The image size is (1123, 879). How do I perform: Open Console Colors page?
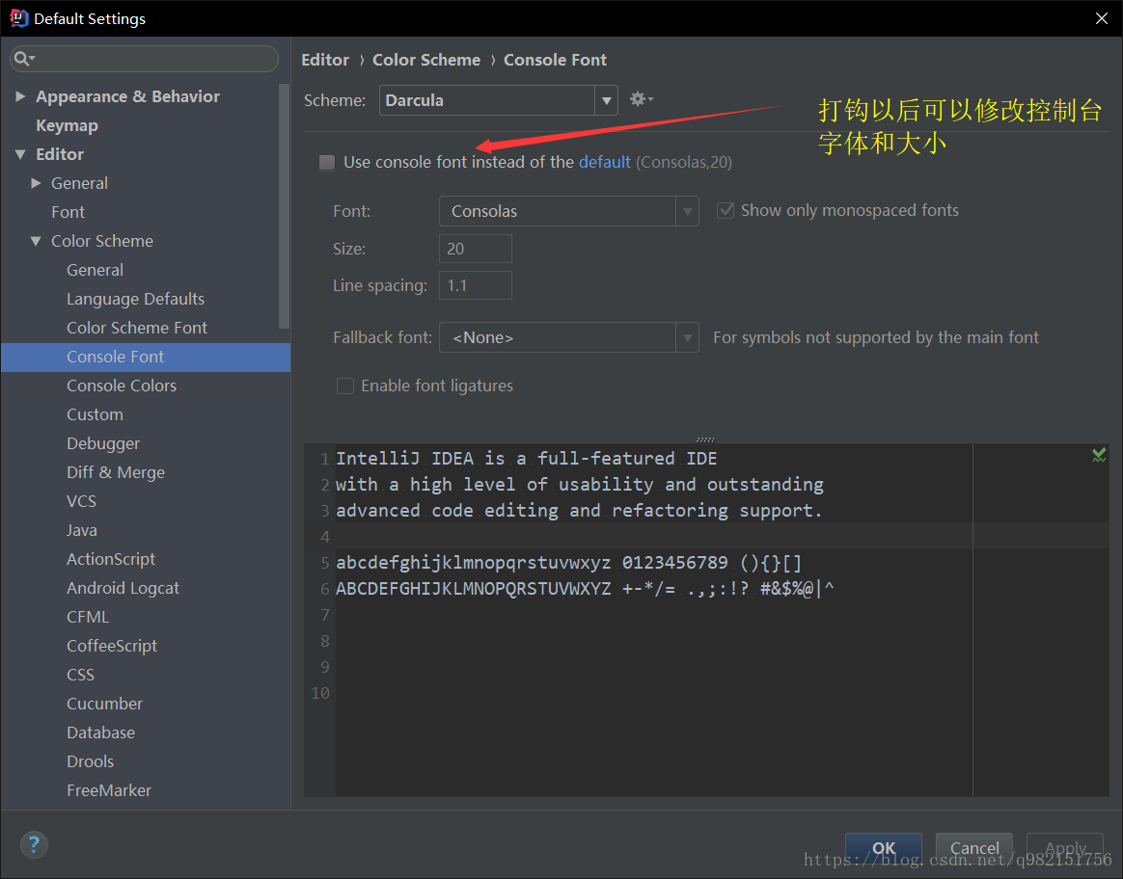pos(122,386)
